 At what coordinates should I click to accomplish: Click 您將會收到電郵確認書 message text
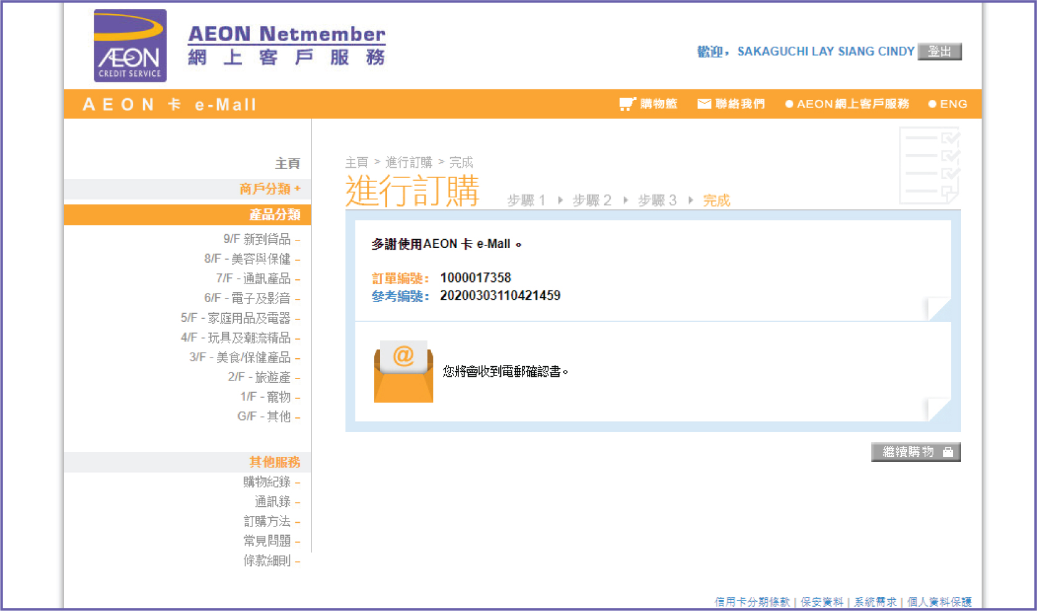tap(505, 371)
